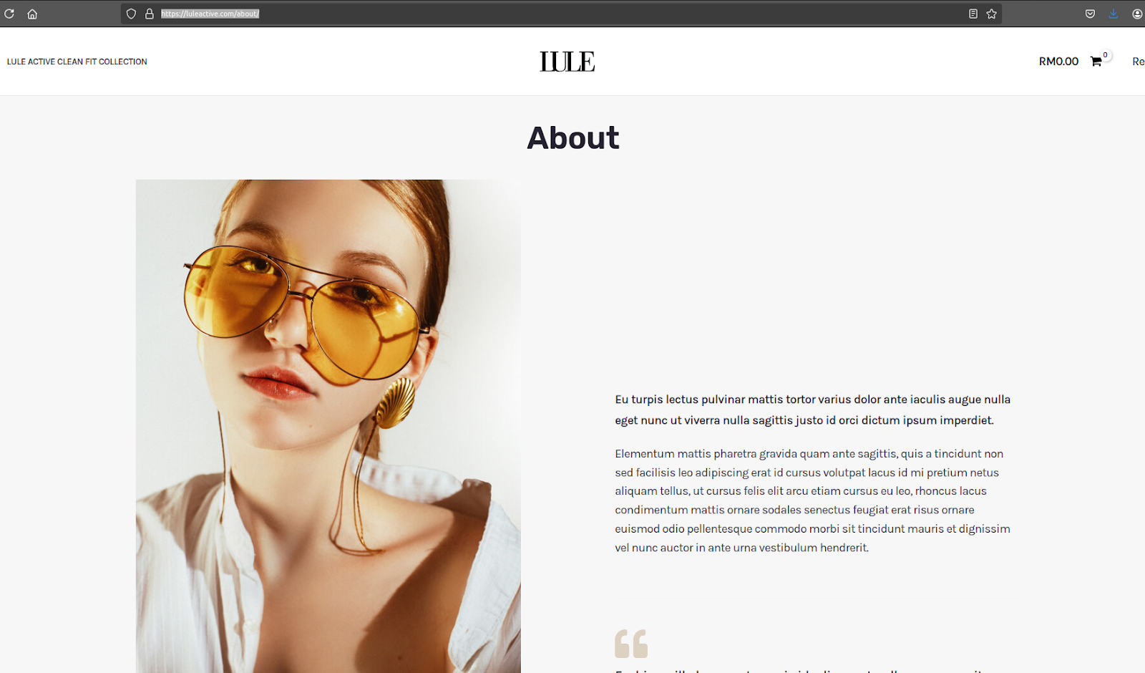The image size is (1145, 673).
Task: Go to the browser home page icon
Action: (32, 14)
